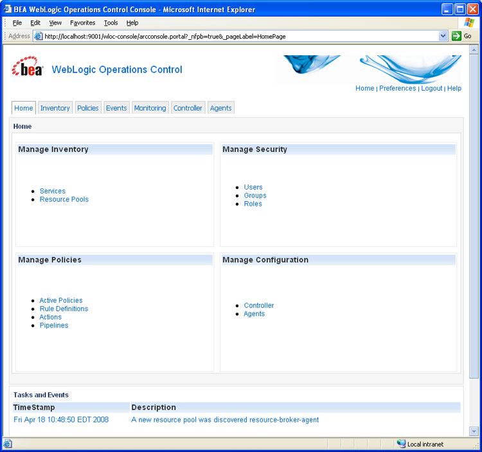This screenshot has width=482, height=452.
Task: Switch to the Events tab
Action: (x=116, y=108)
